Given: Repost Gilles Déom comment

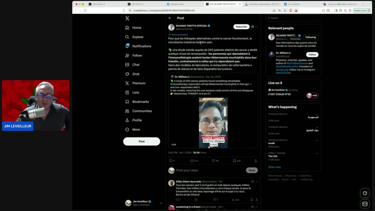Looking at the screenshot, I should [x=196, y=200].
